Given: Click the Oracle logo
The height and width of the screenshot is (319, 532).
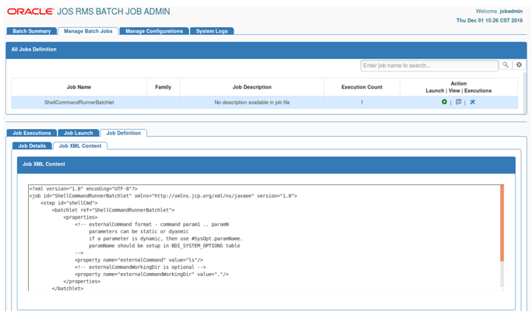Looking at the screenshot, I should coord(30,12).
